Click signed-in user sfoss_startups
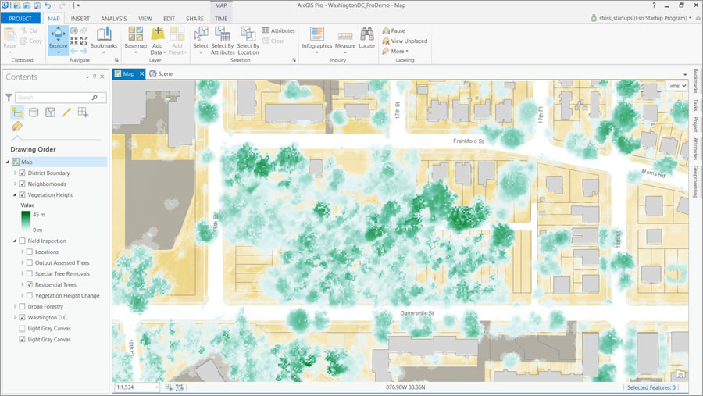 (x=641, y=18)
